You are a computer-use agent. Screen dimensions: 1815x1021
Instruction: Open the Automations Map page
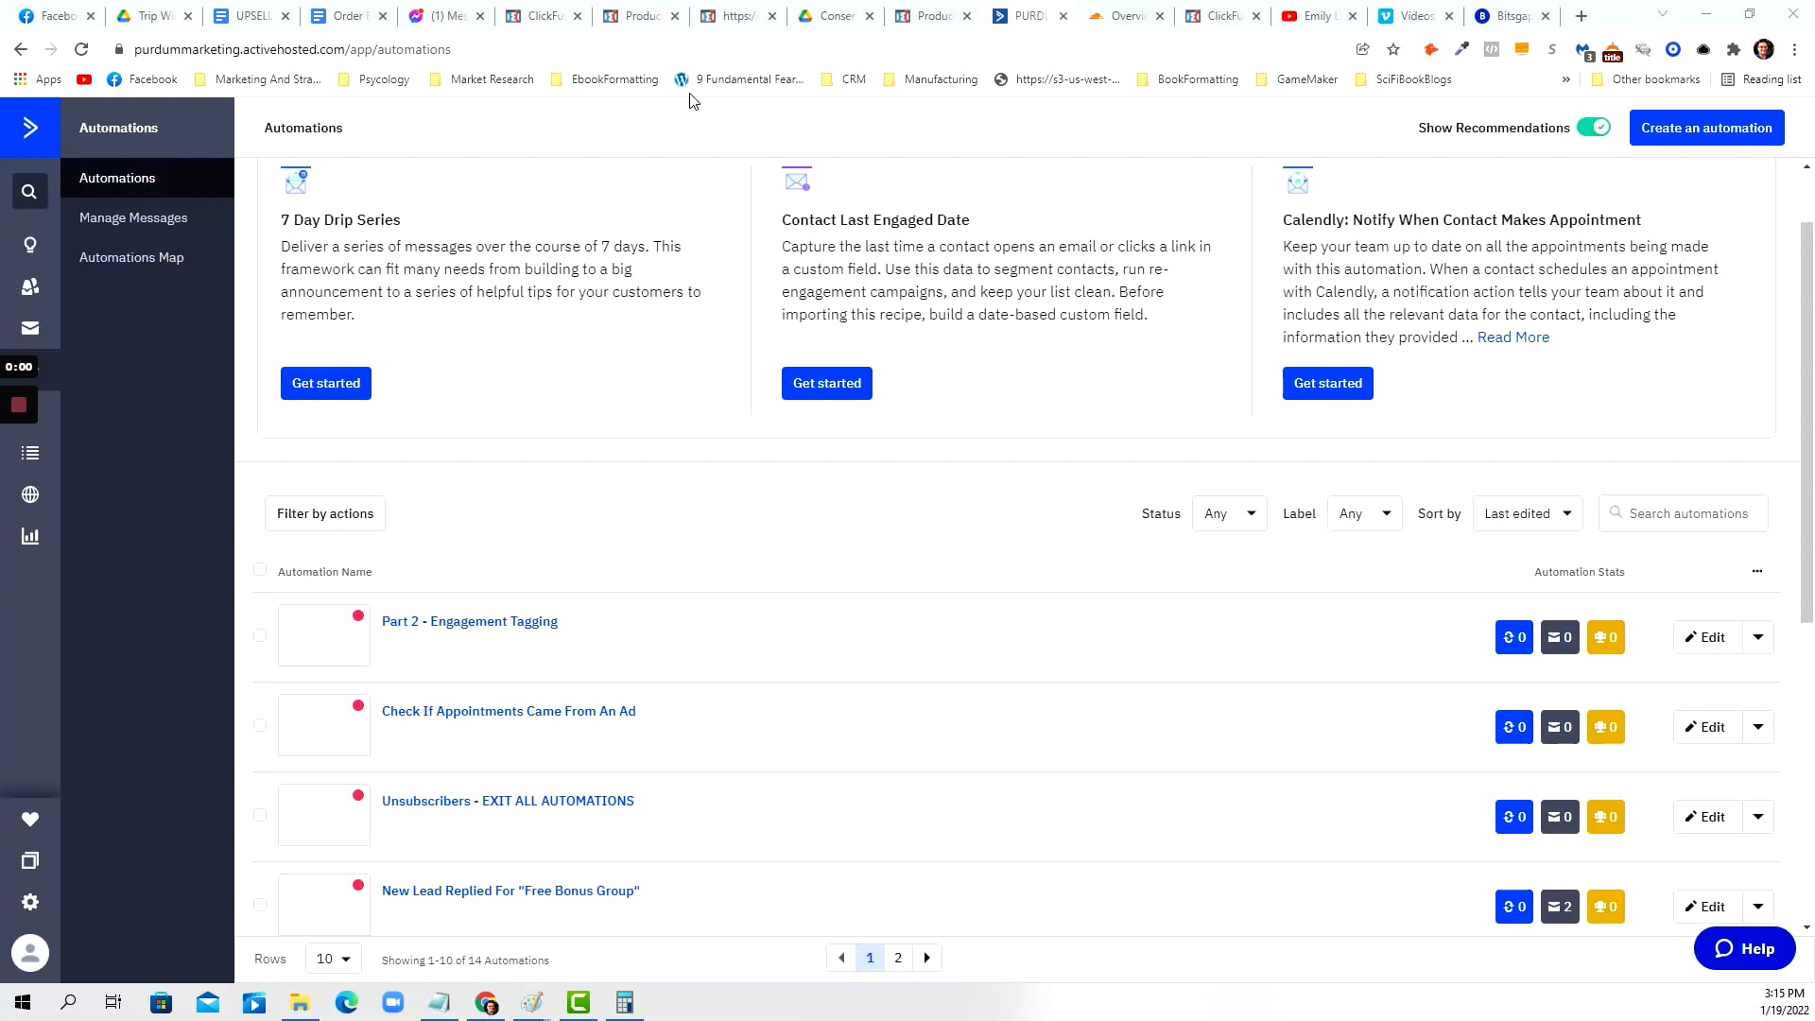click(131, 257)
